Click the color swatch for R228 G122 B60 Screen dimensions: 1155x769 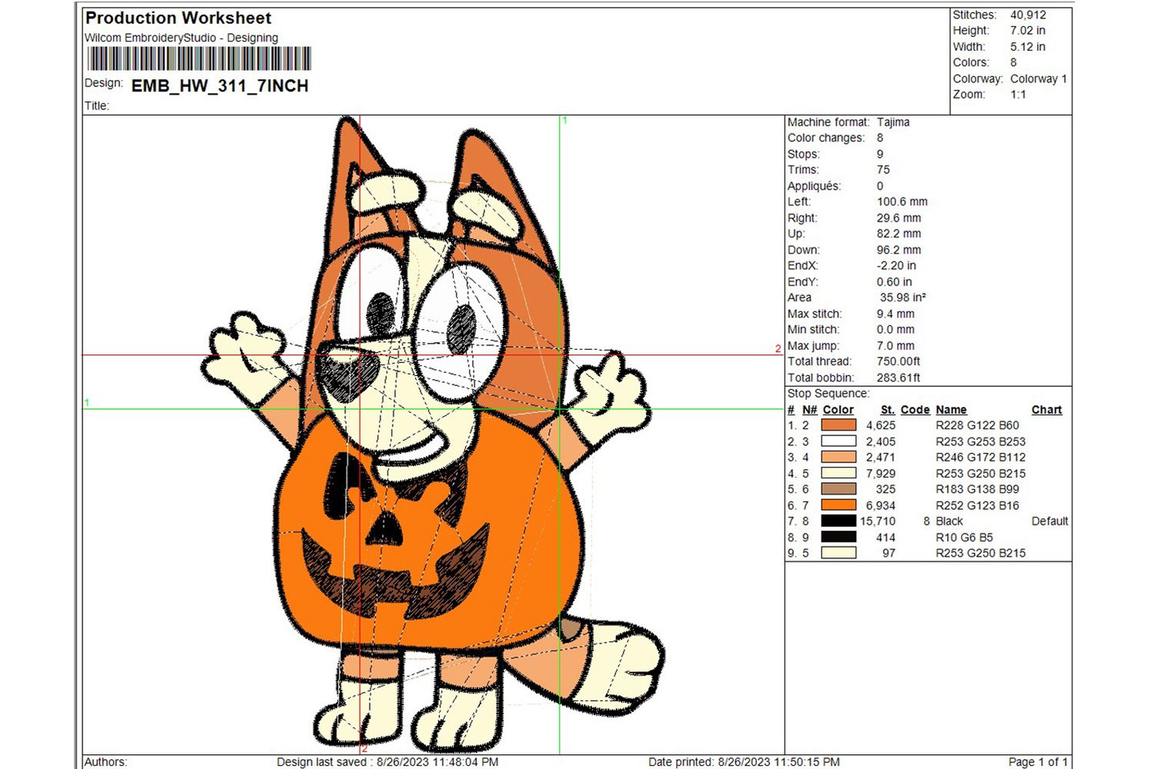839,425
